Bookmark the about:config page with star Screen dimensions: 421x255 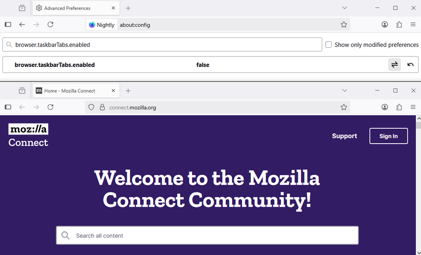(x=344, y=25)
